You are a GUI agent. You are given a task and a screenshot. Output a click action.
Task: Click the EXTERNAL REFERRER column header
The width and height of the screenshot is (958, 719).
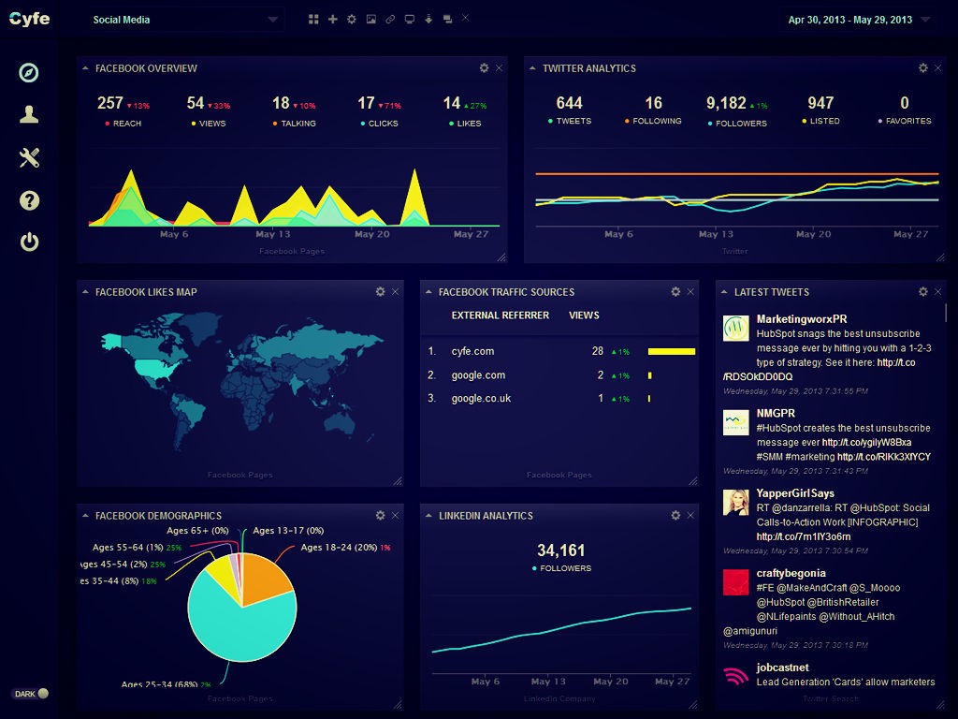click(x=500, y=315)
